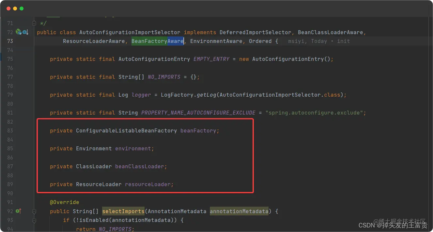Click the beanClassLoader field name
The image size is (433, 232).
139,167
